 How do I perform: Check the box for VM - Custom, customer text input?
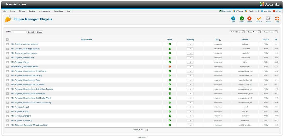click(x=7, y=44)
